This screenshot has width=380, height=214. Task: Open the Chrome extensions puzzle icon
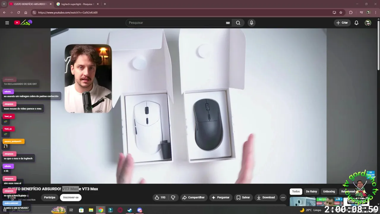tap(351, 12)
